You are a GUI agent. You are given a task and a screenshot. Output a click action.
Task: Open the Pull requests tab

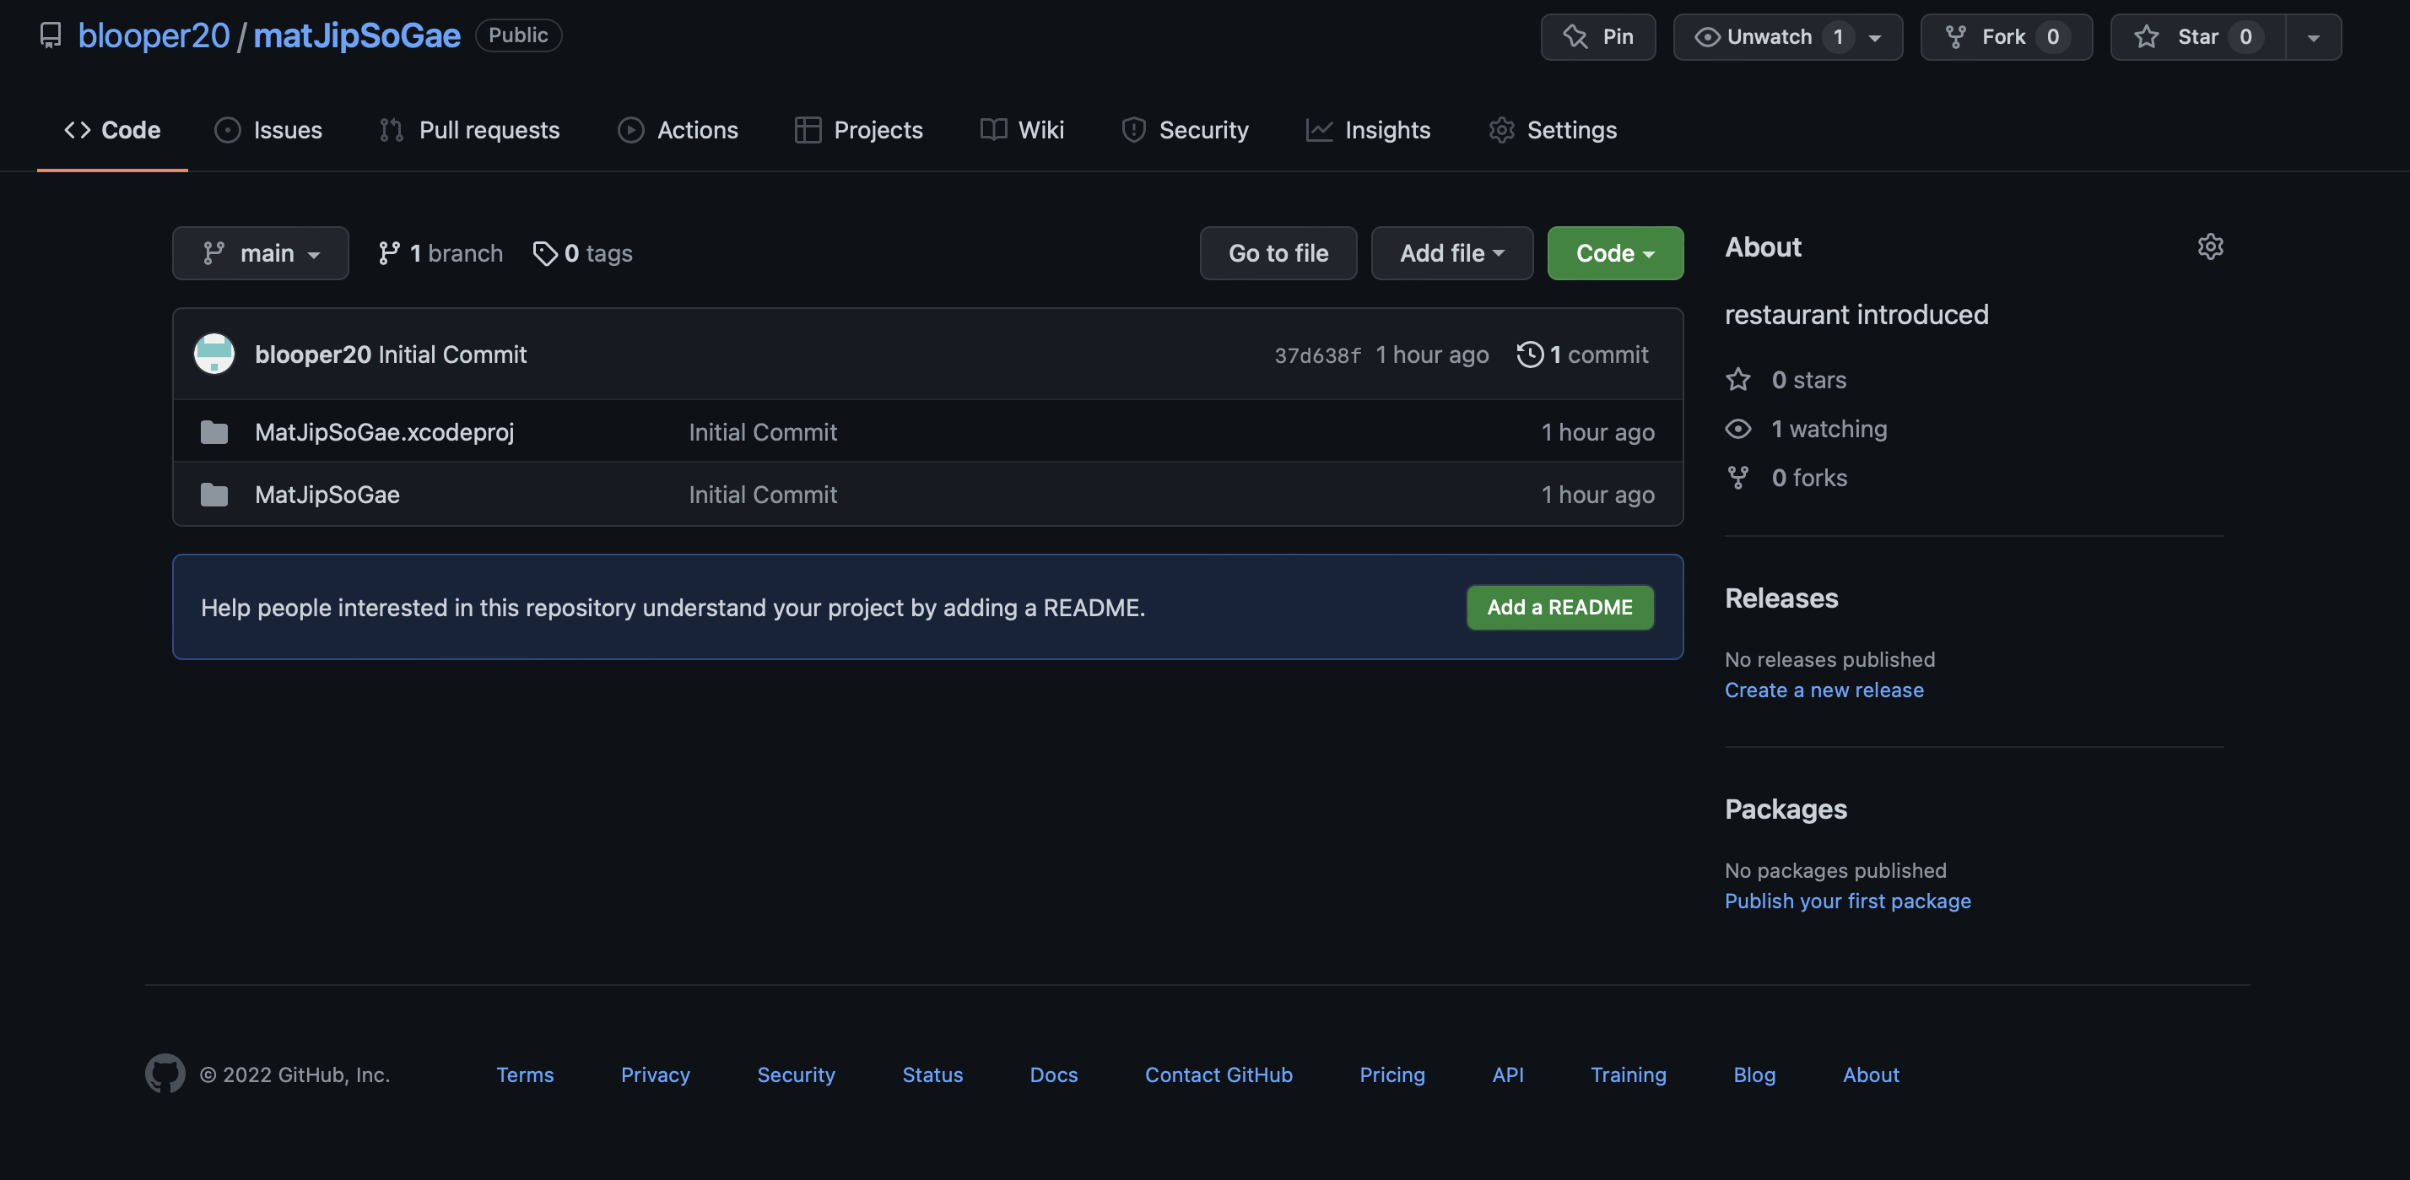(x=468, y=130)
